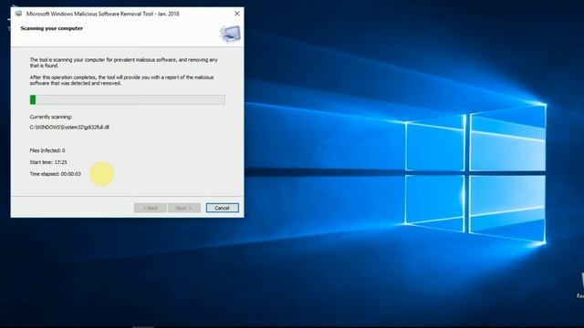
Task: Click the title bar application icon
Action: pos(18,14)
